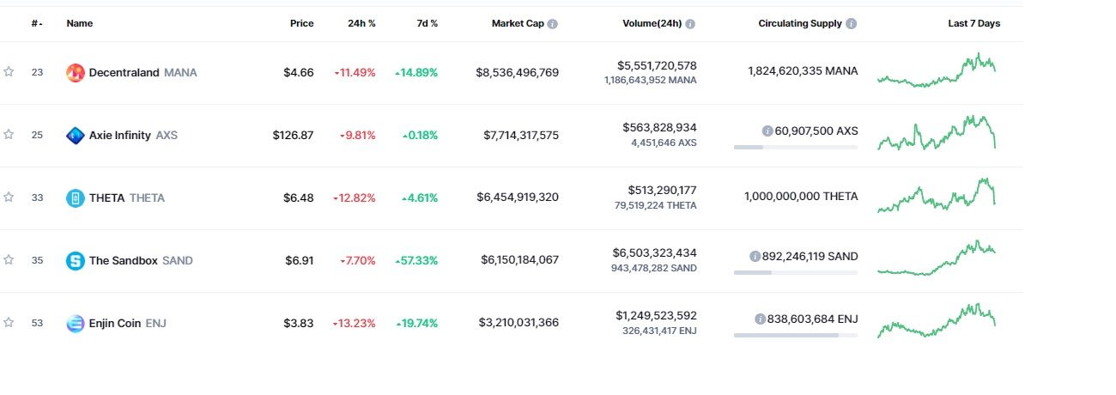This screenshot has width=1116, height=395.
Task: Open the Enjin Coin page link
Action: [115, 324]
